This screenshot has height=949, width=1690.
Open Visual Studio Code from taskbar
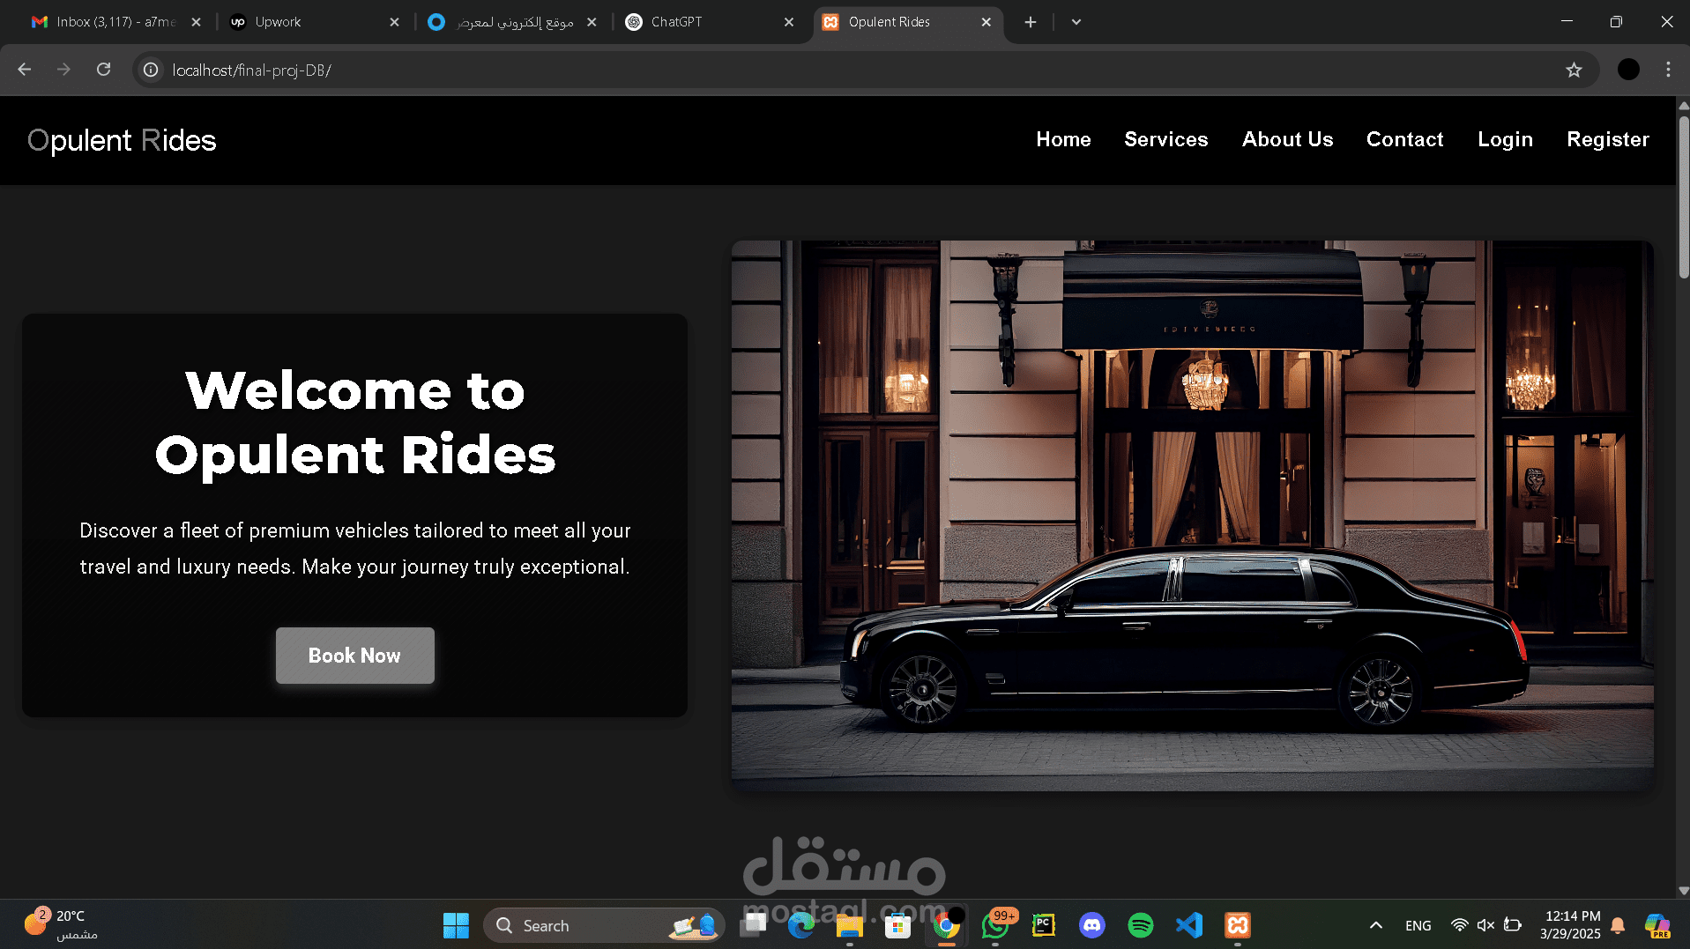(x=1189, y=925)
